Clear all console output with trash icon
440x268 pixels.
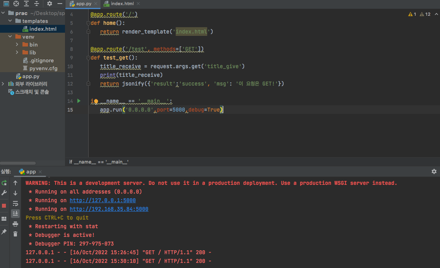pos(15,234)
